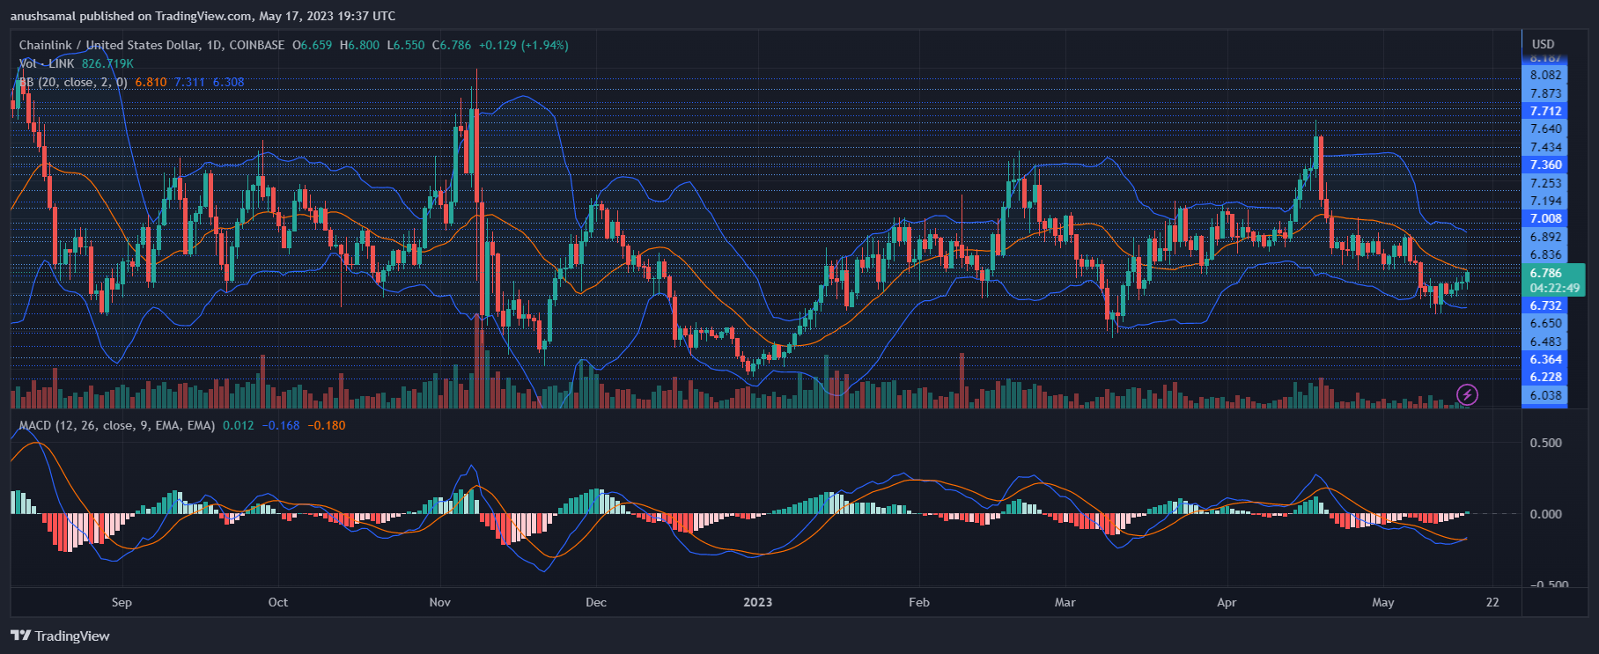Open the BB (20, close, 2, 0) indicator legend
This screenshot has height=654, width=1599.
click(x=73, y=82)
